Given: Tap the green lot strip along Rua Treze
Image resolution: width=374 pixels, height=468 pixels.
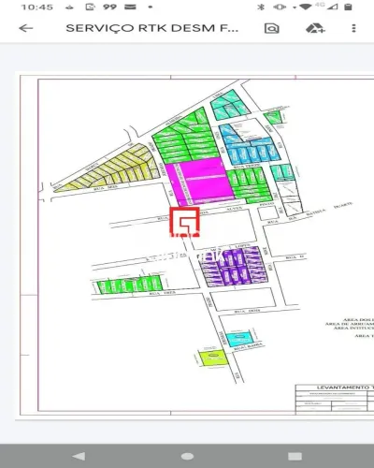Looking at the screenshot, I should pos(129,285).
